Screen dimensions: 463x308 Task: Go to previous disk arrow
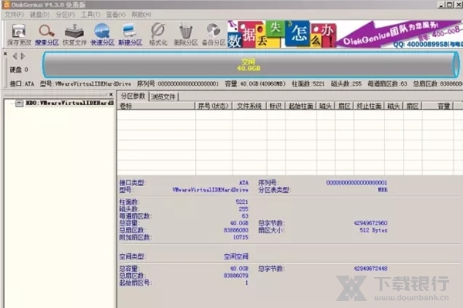point(15,56)
